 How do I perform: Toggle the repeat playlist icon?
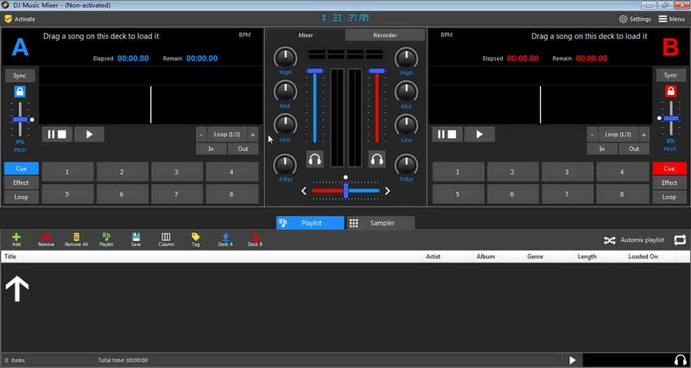680,240
